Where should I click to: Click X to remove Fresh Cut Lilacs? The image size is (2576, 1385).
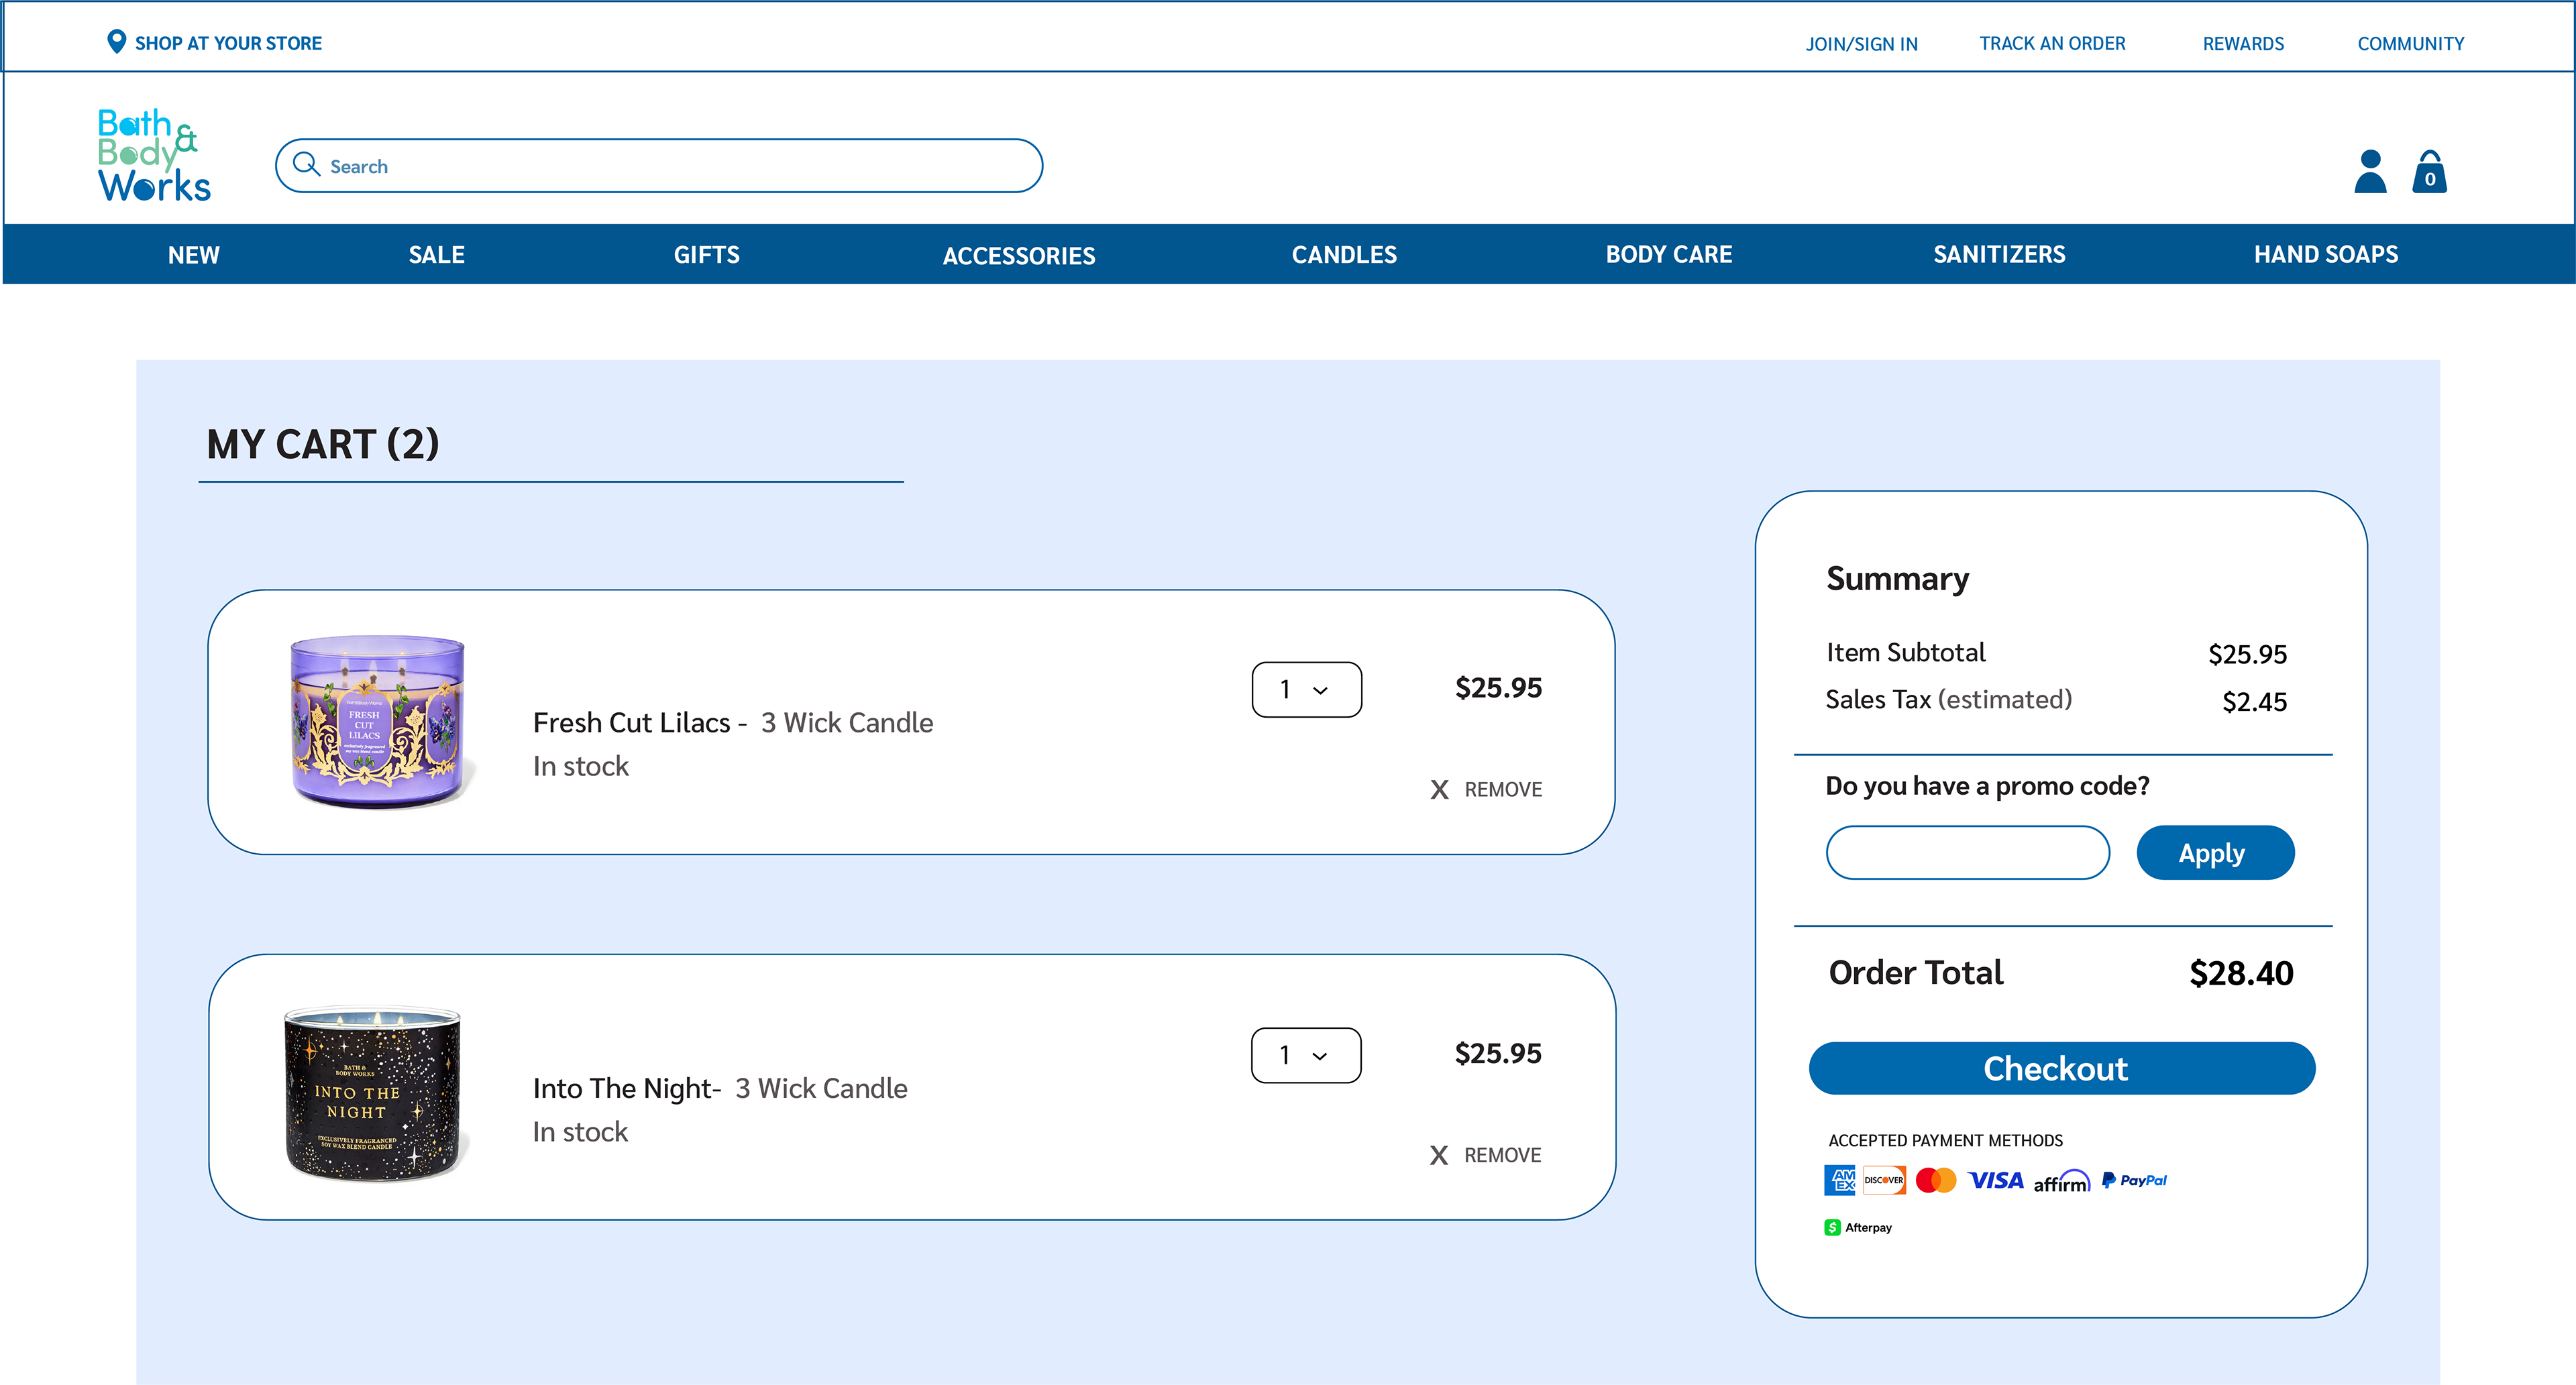[x=1439, y=790]
